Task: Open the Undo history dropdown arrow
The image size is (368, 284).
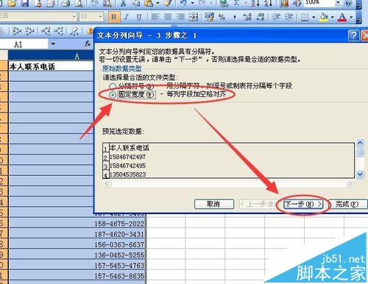Action: pos(192,3)
